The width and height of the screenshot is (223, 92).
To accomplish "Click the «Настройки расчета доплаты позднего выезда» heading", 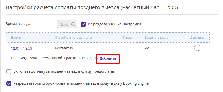I will pyautogui.click(x=92, y=8).
